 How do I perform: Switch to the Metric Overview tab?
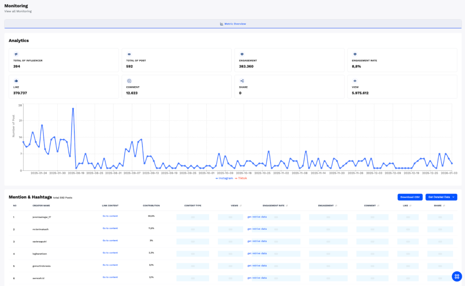tap(232, 24)
